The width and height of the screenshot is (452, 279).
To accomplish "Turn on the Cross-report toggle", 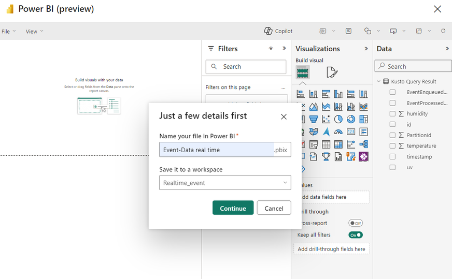I will tap(356, 223).
